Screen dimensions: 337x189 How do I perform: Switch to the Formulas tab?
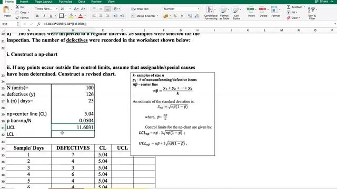65,2
